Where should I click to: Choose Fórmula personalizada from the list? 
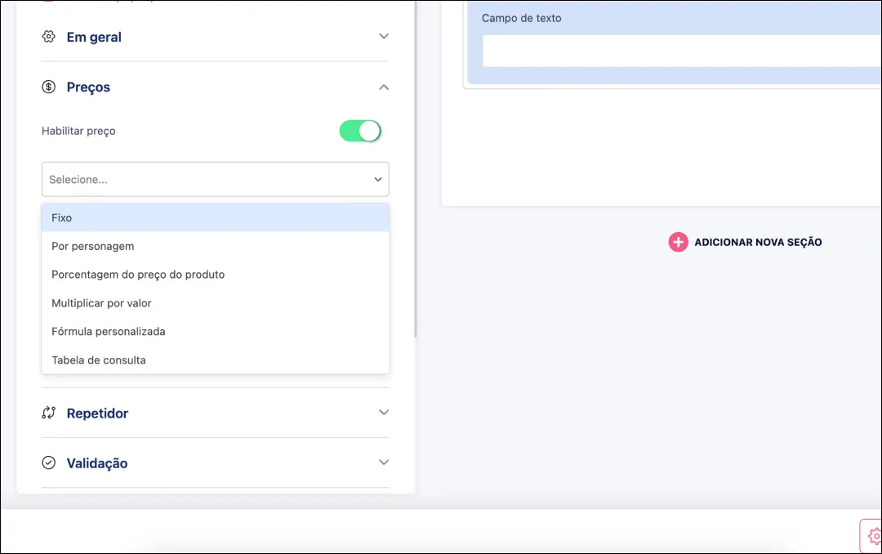[x=215, y=332]
